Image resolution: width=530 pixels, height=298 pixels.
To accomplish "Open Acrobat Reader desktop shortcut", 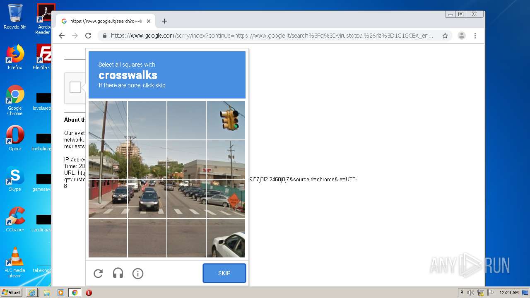I will pos(43,19).
